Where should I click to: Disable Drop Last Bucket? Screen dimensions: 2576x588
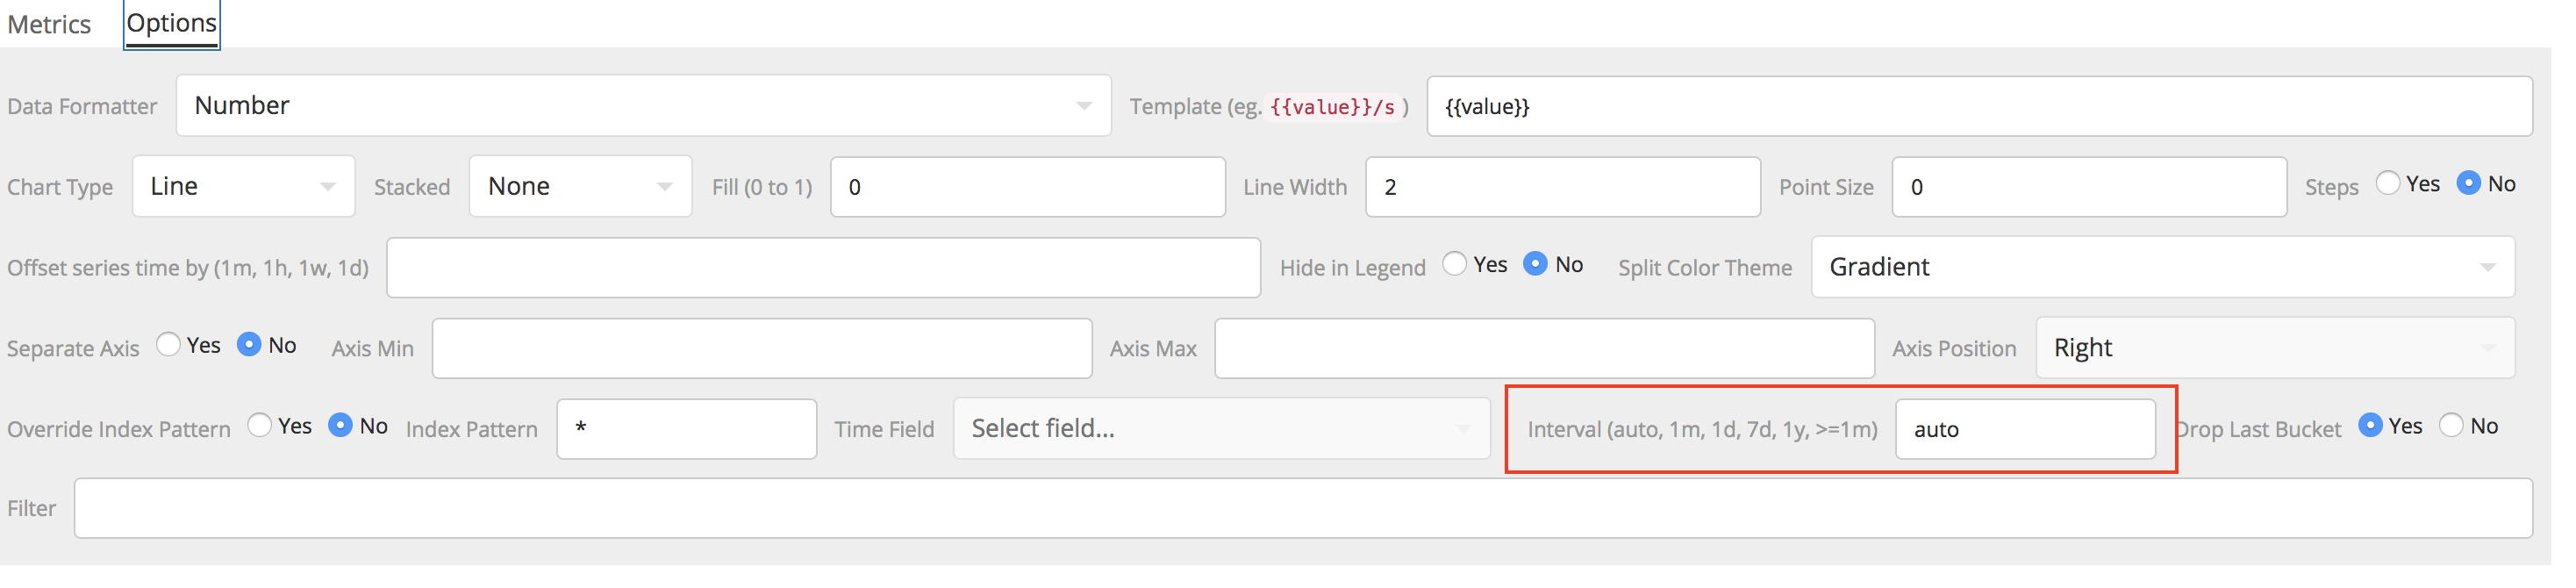point(2452,425)
